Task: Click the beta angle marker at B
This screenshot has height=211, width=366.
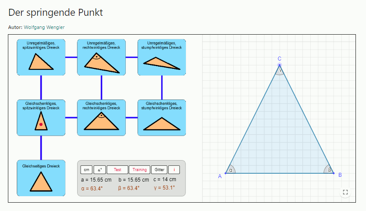Action: click(328, 170)
